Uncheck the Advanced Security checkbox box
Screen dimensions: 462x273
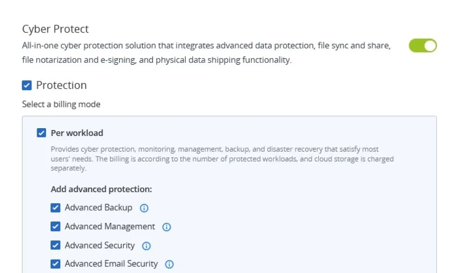pyautogui.click(x=56, y=246)
